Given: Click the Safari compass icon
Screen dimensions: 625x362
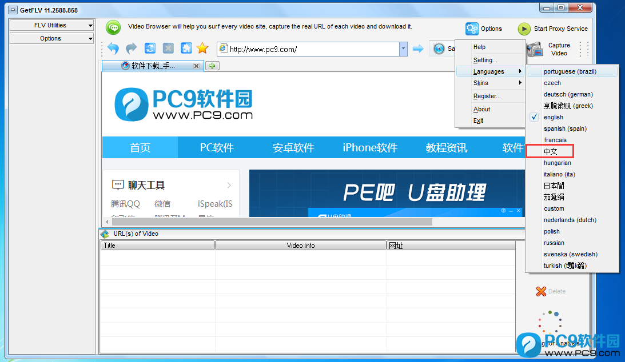Looking at the screenshot, I should pyautogui.click(x=439, y=49).
